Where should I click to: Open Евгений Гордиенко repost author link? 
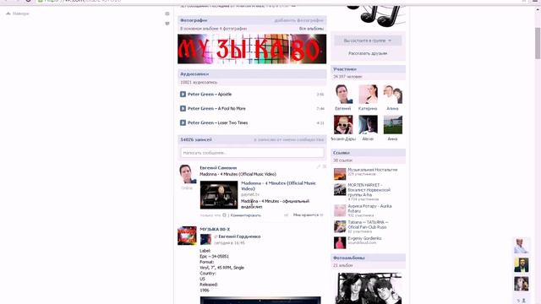point(239,236)
